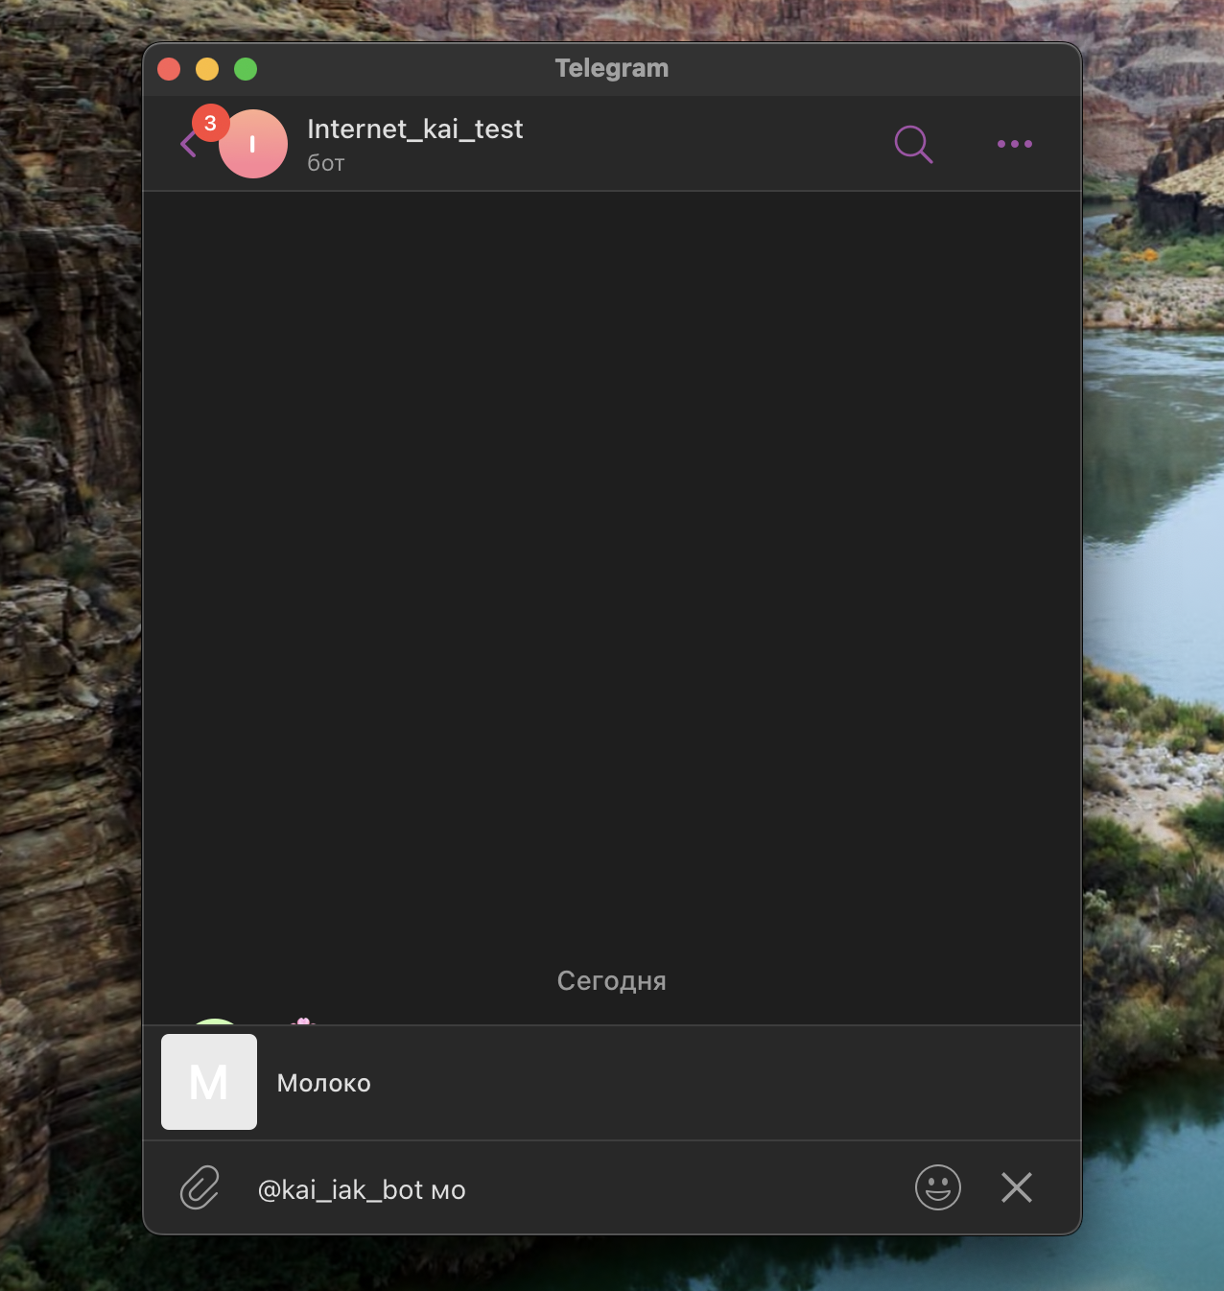Click the message field containing @kai_iak_bot
Viewport: 1224px width, 1291px height.
tap(576, 1189)
